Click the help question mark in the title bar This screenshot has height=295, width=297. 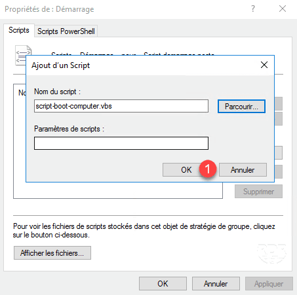pyautogui.click(x=253, y=9)
